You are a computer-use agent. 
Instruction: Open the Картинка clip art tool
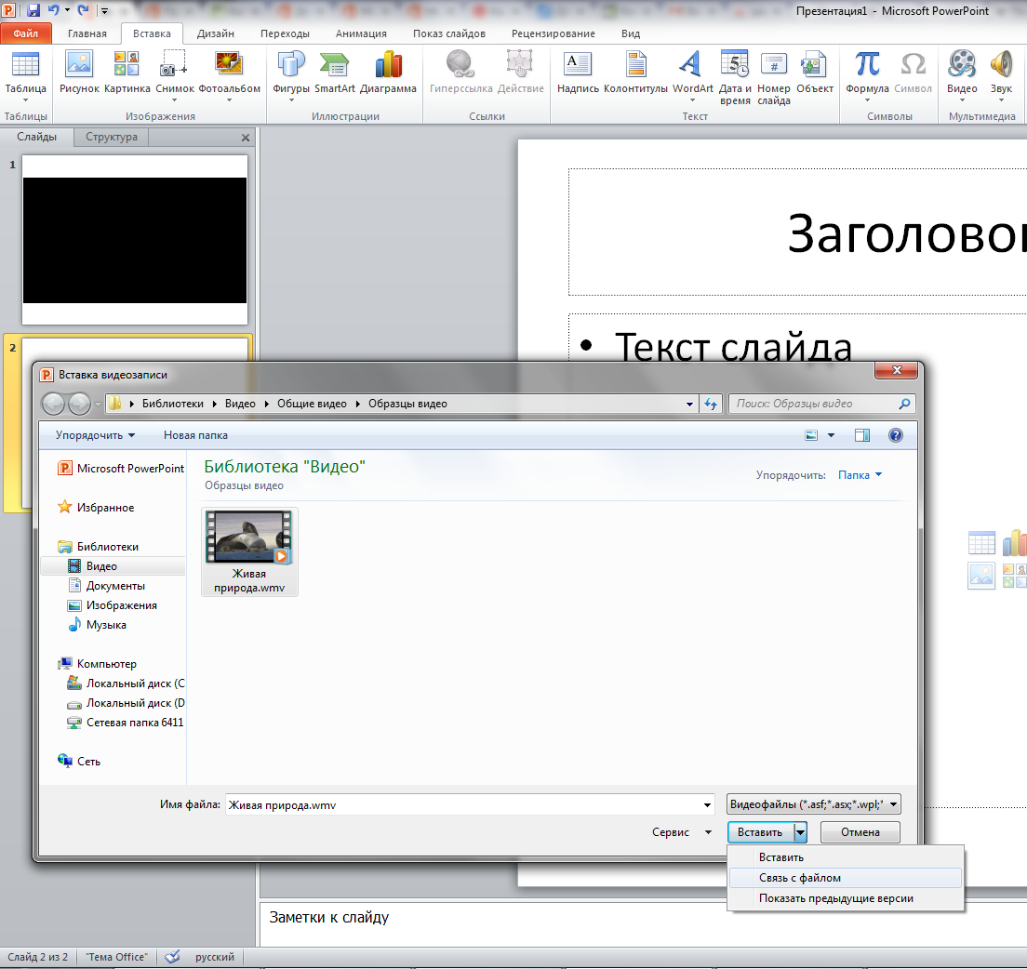pyautogui.click(x=127, y=72)
